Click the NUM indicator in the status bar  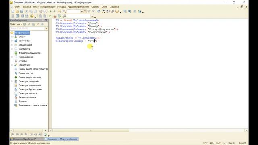[212, 143]
